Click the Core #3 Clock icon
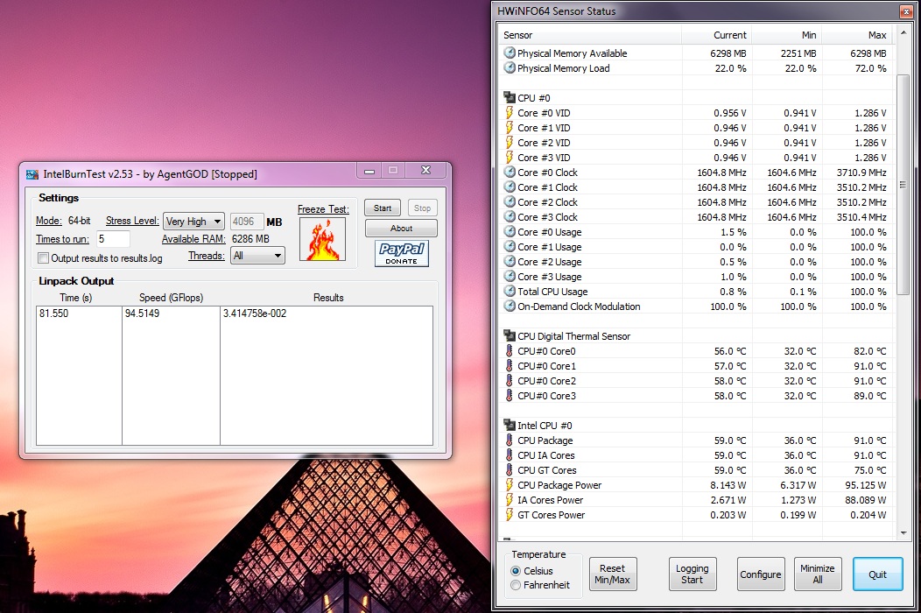Screen dimensions: 921x613 pyautogui.click(x=510, y=217)
